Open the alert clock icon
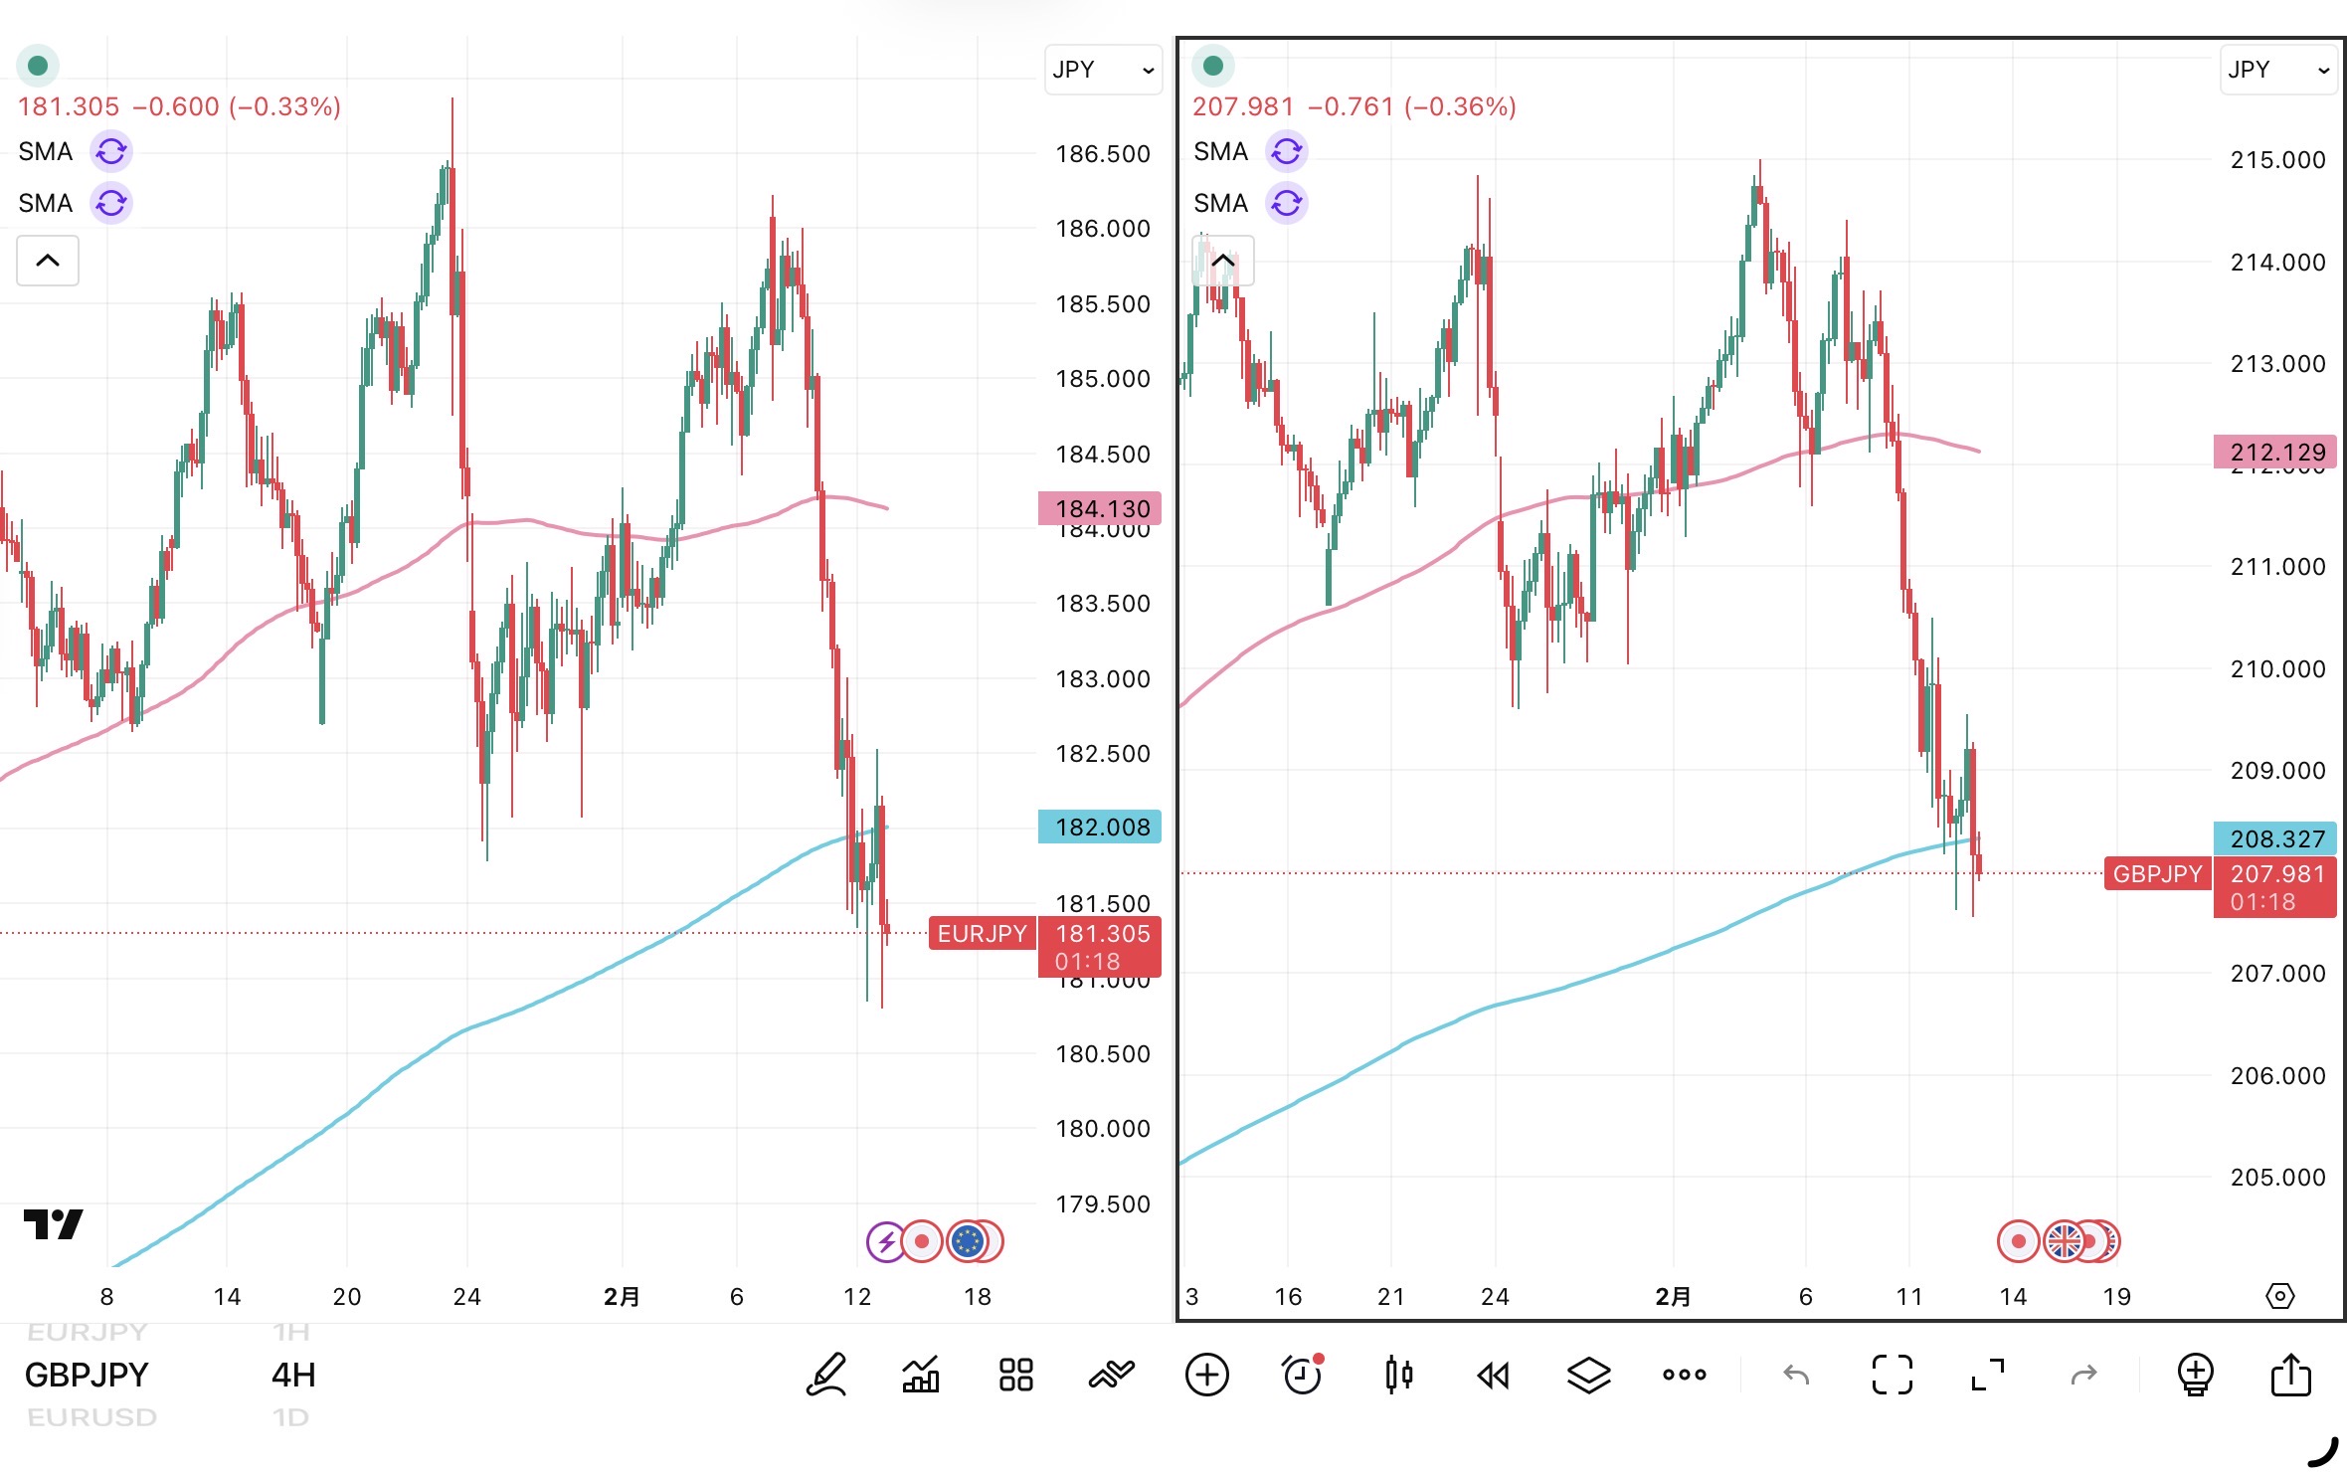The image size is (2347, 1476). [1302, 1375]
